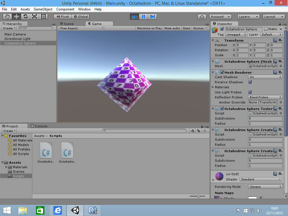
Task: Open Unity Cloud collaboration panel
Action: [x=202, y=16]
